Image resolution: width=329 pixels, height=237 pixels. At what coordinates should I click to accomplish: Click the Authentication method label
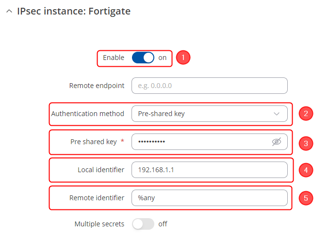click(x=88, y=114)
